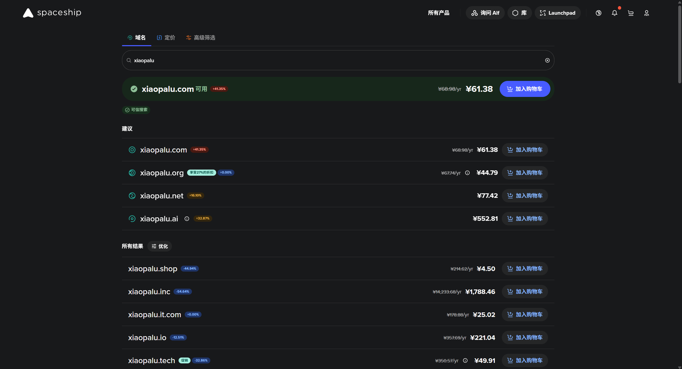Clear the xiaopalu search text
This screenshot has width=682, height=369.
coord(547,60)
